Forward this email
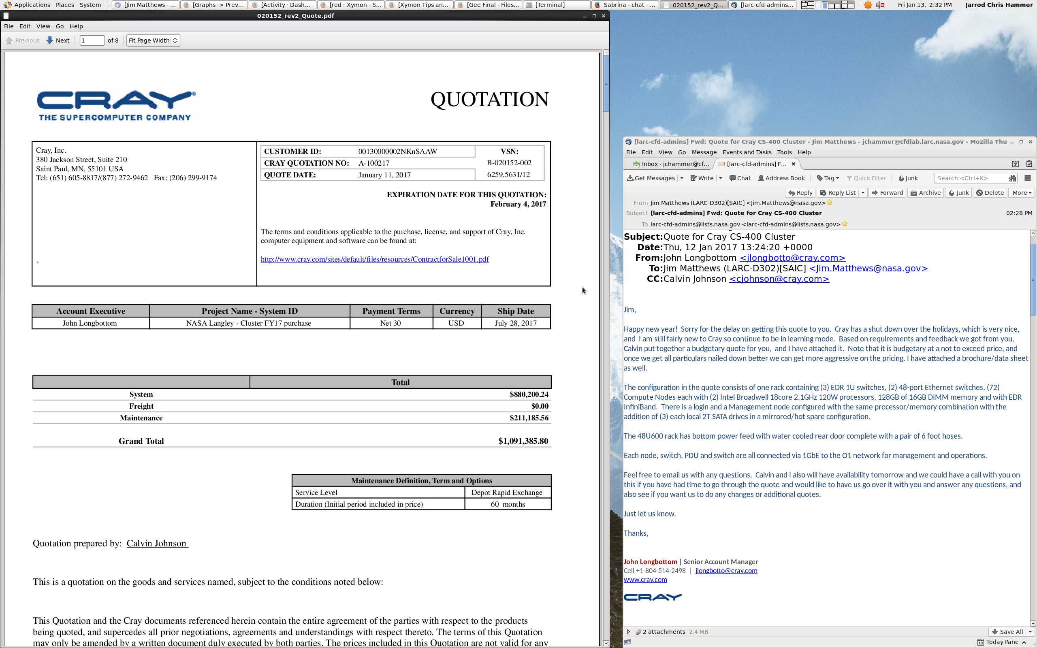This screenshot has height=648, width=1037. pyautogui.click(x=887, y=193)
